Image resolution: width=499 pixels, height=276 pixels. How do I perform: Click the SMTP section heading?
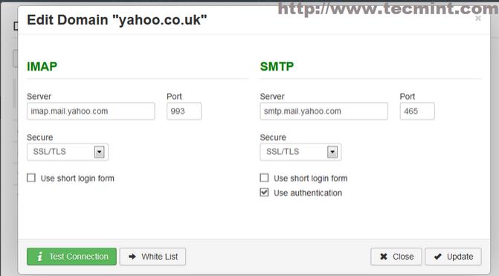[277, 66]
